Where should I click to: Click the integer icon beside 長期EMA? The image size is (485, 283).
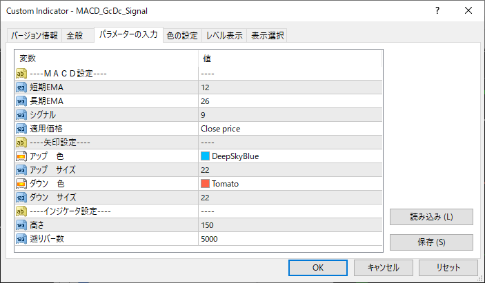tap(21, 101)
